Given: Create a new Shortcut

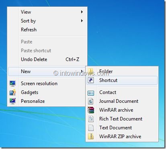Looking at the screenshot, I should (122, 80).
